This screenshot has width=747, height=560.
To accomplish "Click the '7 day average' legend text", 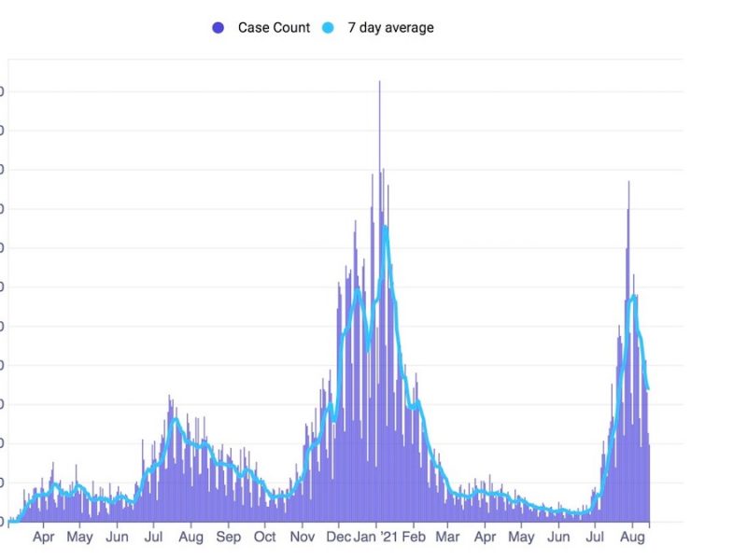I will [x=390, y=28].
